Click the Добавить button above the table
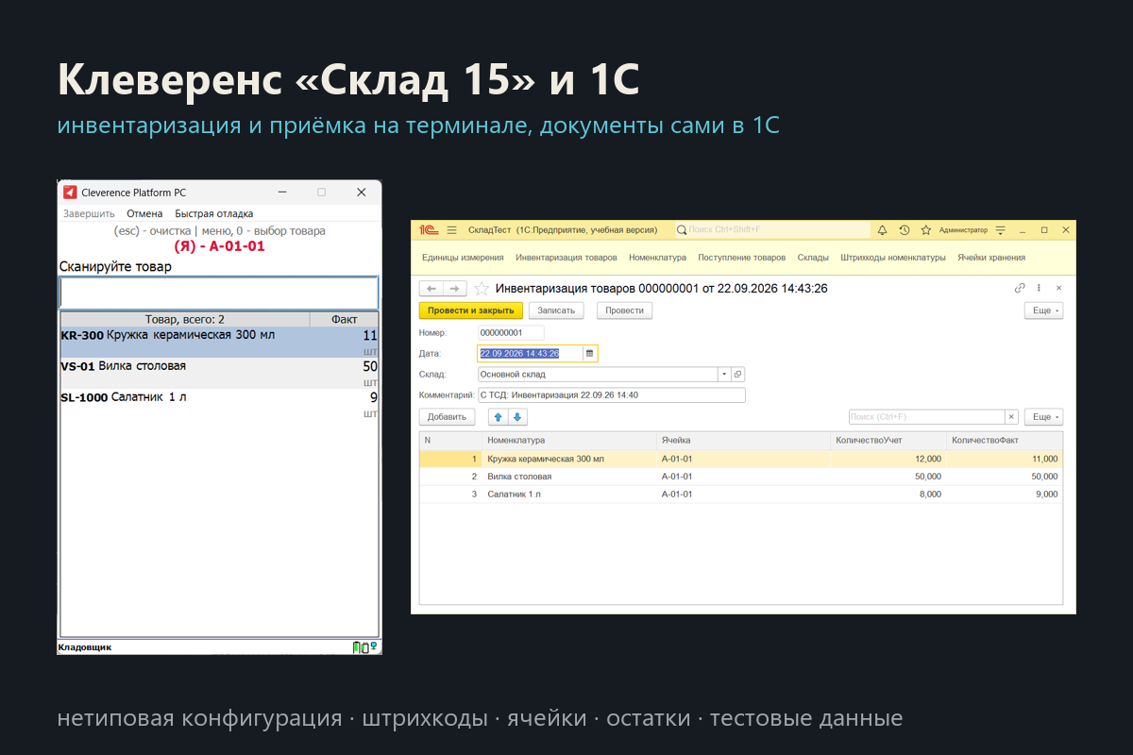This screenshot has width=1133, height=755. point(447,416)
